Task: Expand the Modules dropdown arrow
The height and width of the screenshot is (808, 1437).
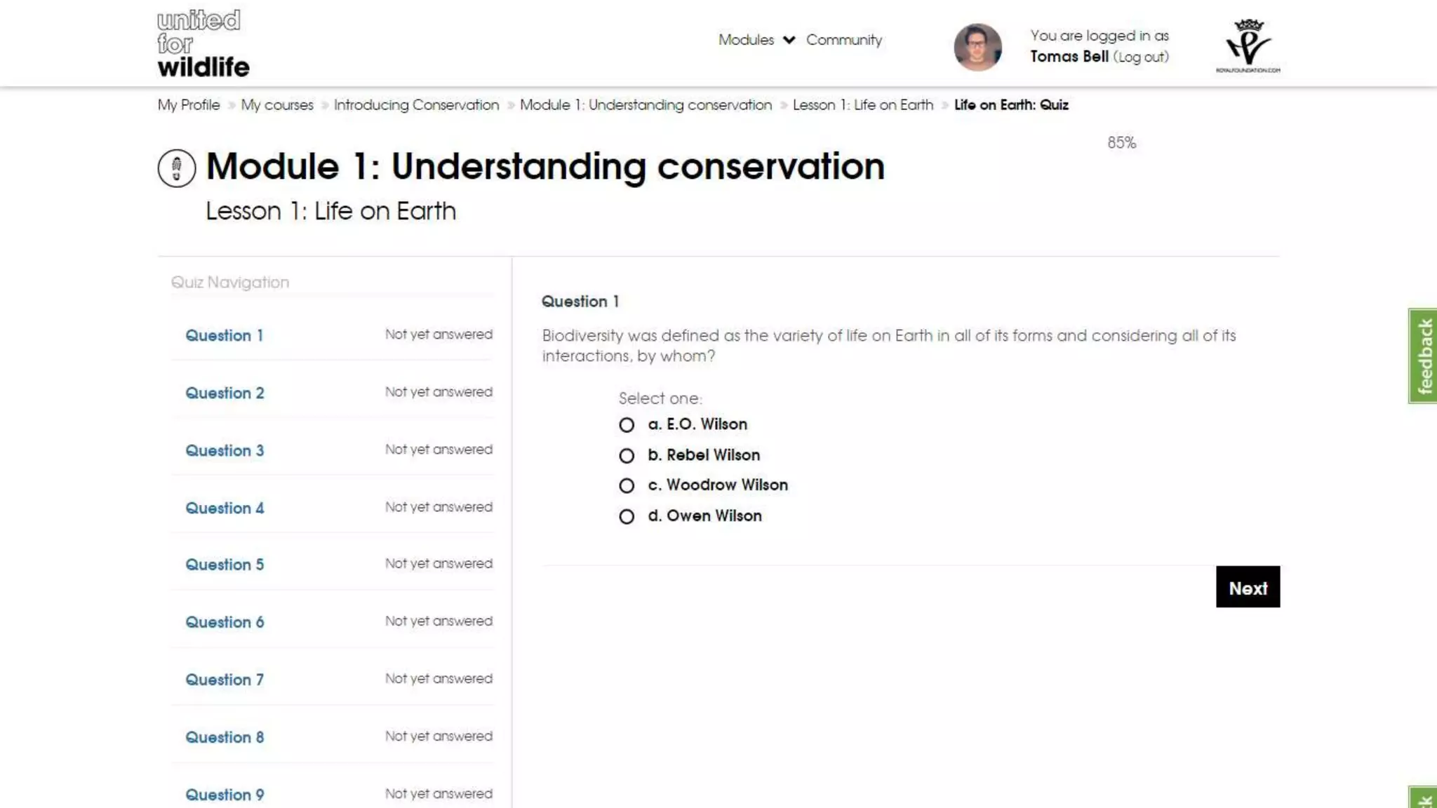Action: pos(789,40)
